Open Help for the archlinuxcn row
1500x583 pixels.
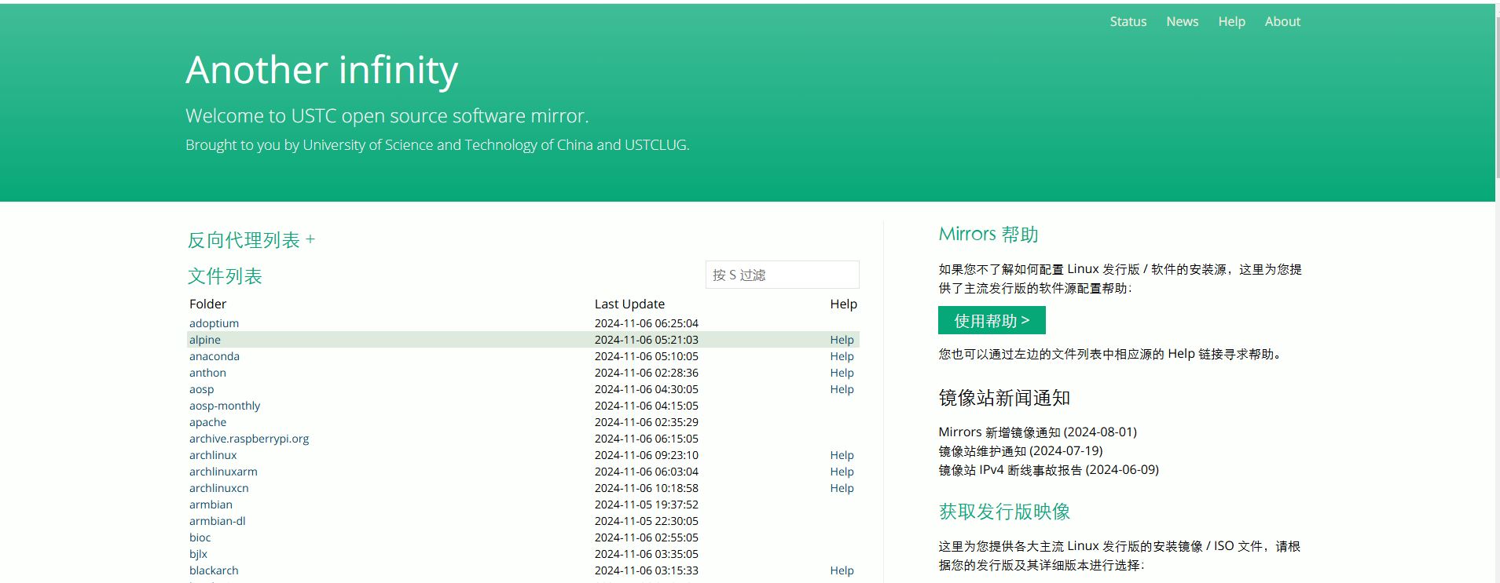[x=842, y=488]
